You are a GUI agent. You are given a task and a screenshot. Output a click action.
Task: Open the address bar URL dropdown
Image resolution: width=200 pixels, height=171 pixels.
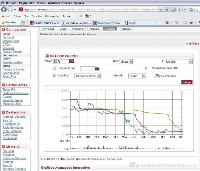(161, 9)
